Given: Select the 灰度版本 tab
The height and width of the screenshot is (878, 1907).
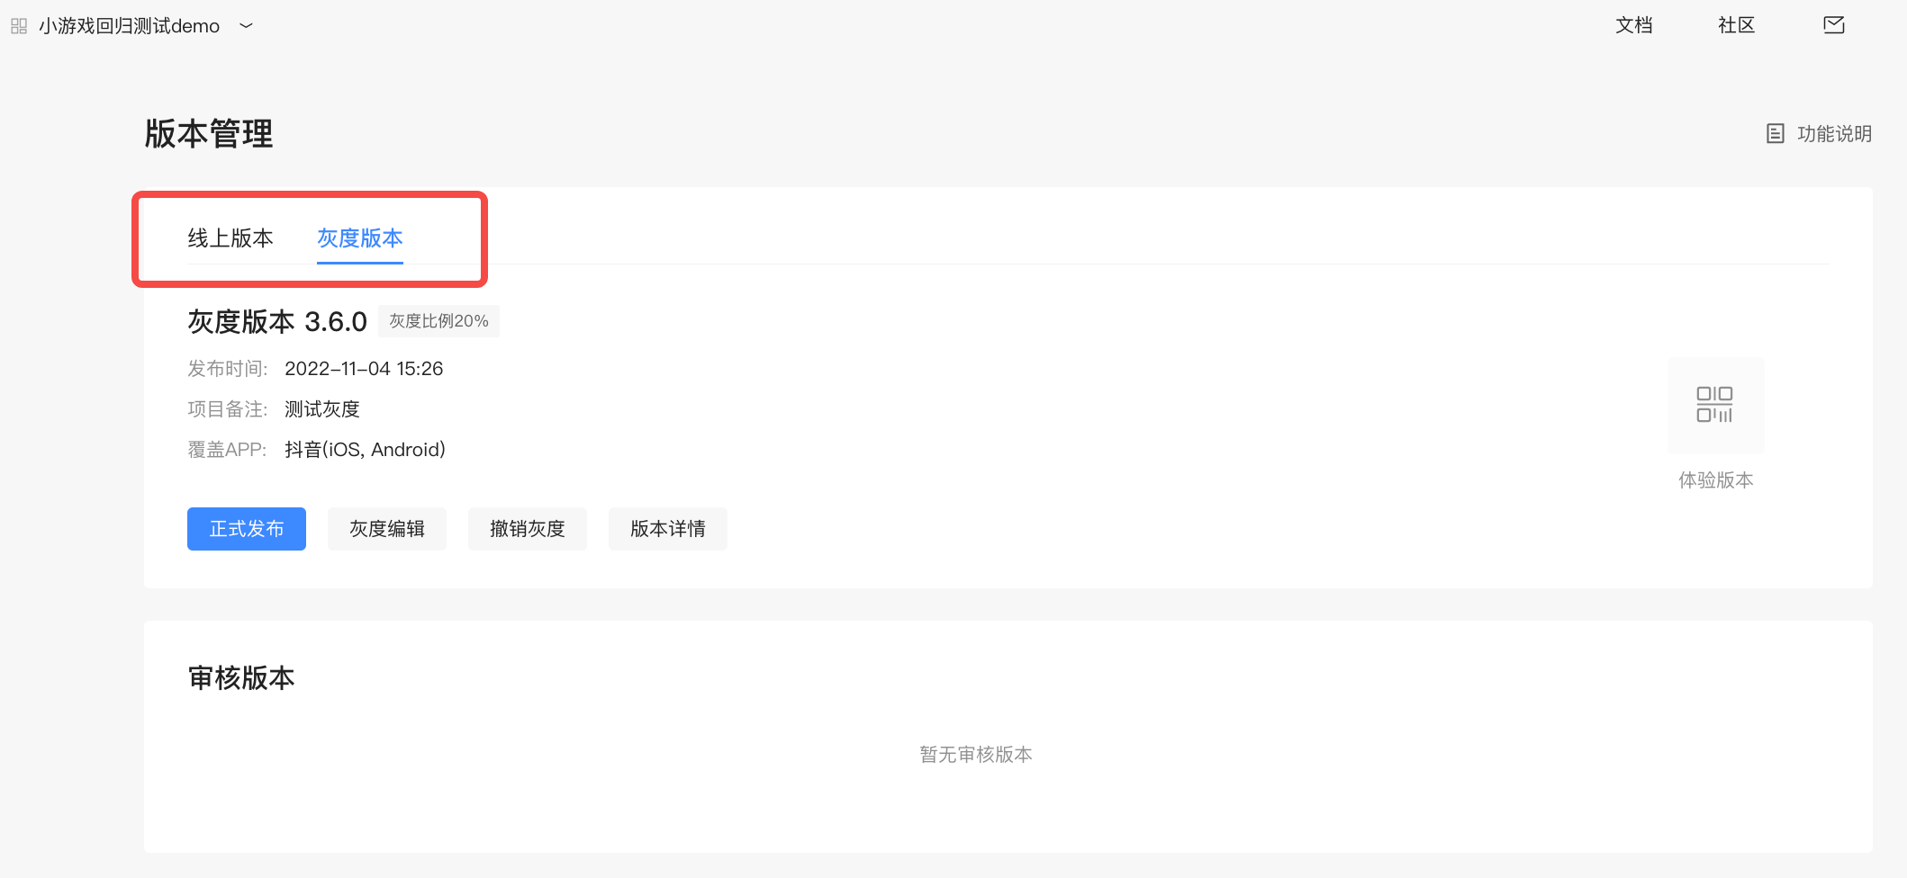Looking at the screenshot, I should tap(360, 238).
